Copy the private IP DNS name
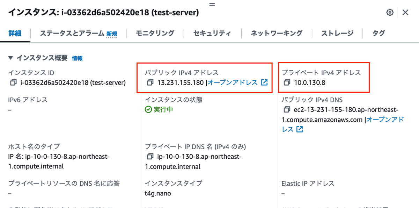Screen dimensions: 419x208 tap(150, 156)
